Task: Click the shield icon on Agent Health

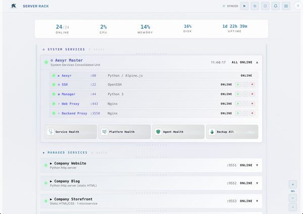Action: point(158,132)
